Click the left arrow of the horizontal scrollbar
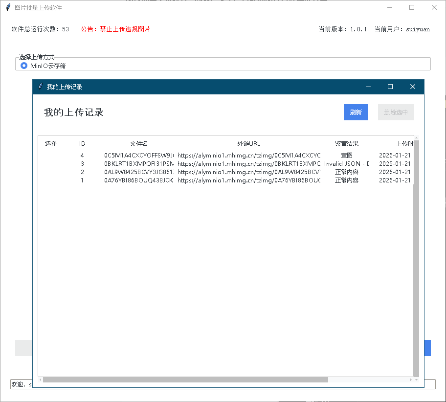The image size is (446, 402). click(41, 380)
